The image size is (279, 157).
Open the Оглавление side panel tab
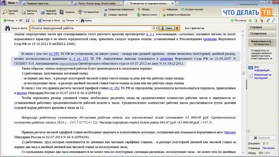(x=262, y=34)
